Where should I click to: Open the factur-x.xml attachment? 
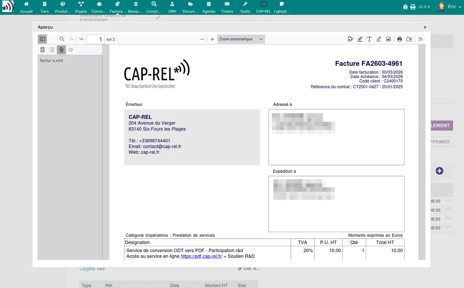tap(51, 61)
